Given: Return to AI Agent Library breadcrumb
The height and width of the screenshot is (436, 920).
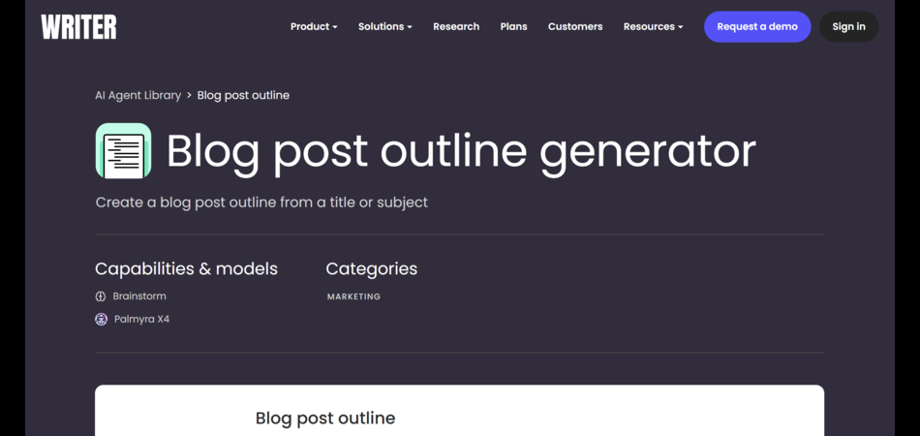Looking at the screenshot, I should [x=138, y=95].
